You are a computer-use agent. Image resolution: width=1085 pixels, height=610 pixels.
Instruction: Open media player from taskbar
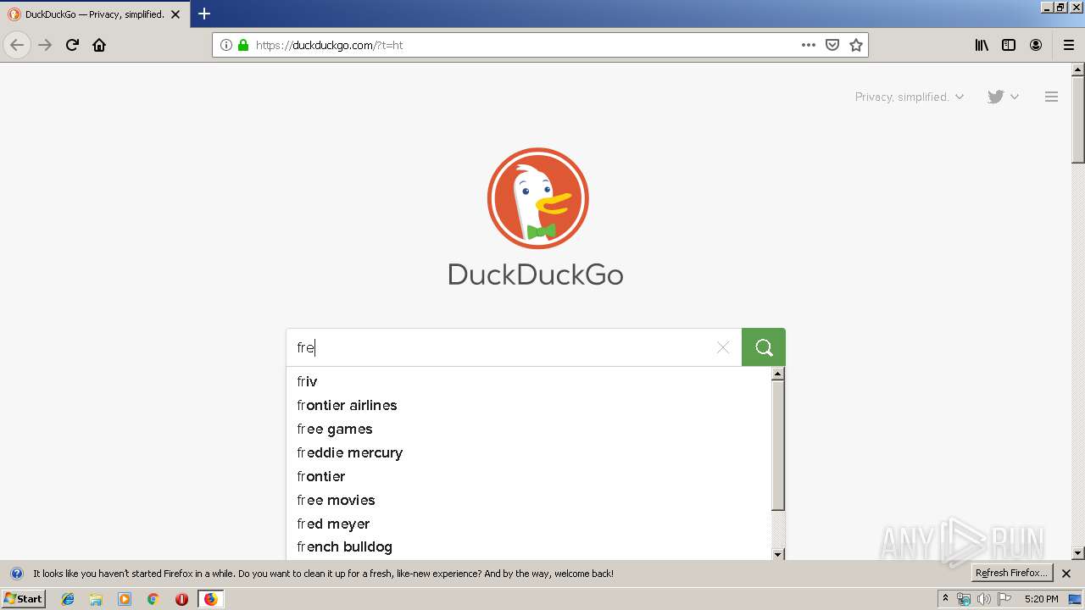click(x=125, y=599)
